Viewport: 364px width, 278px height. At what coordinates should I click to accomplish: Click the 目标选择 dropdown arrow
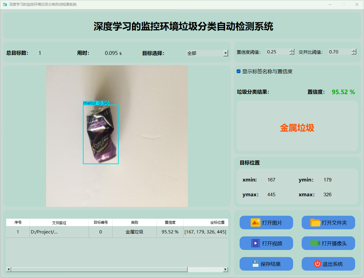tap(226, 53)
